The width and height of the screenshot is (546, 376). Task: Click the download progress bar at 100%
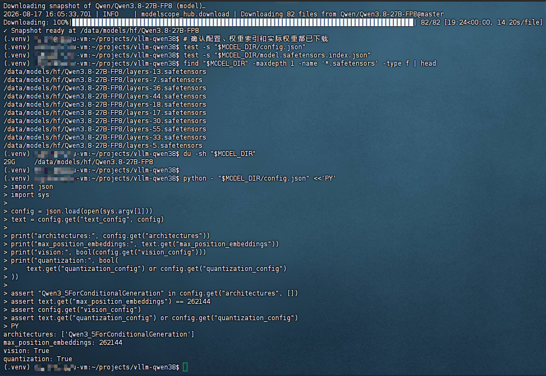tap(243, 22)
